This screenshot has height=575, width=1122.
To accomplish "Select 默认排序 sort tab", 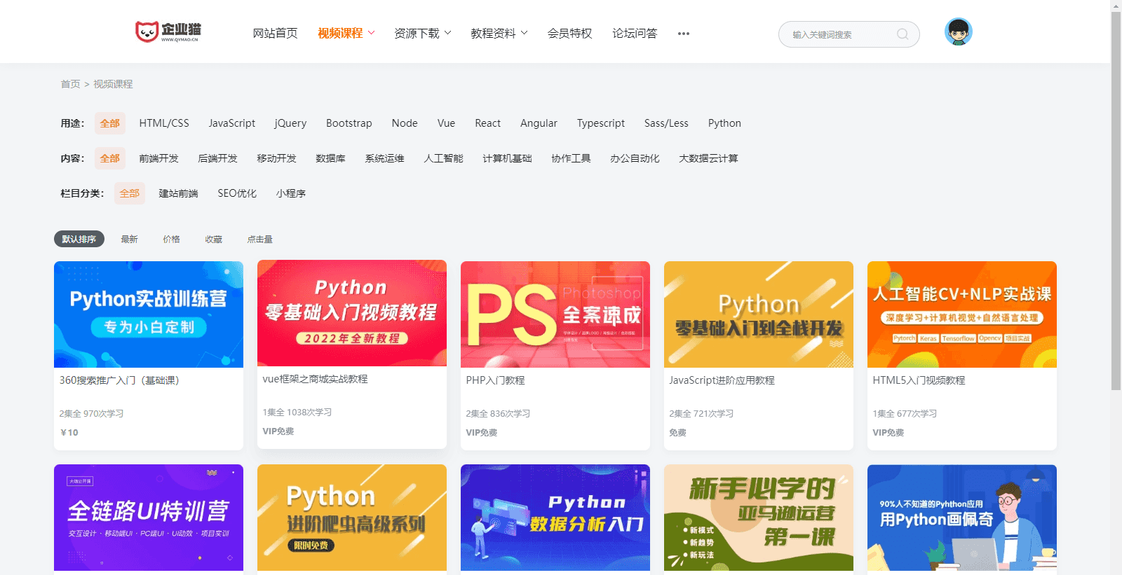I will [79, 239].
